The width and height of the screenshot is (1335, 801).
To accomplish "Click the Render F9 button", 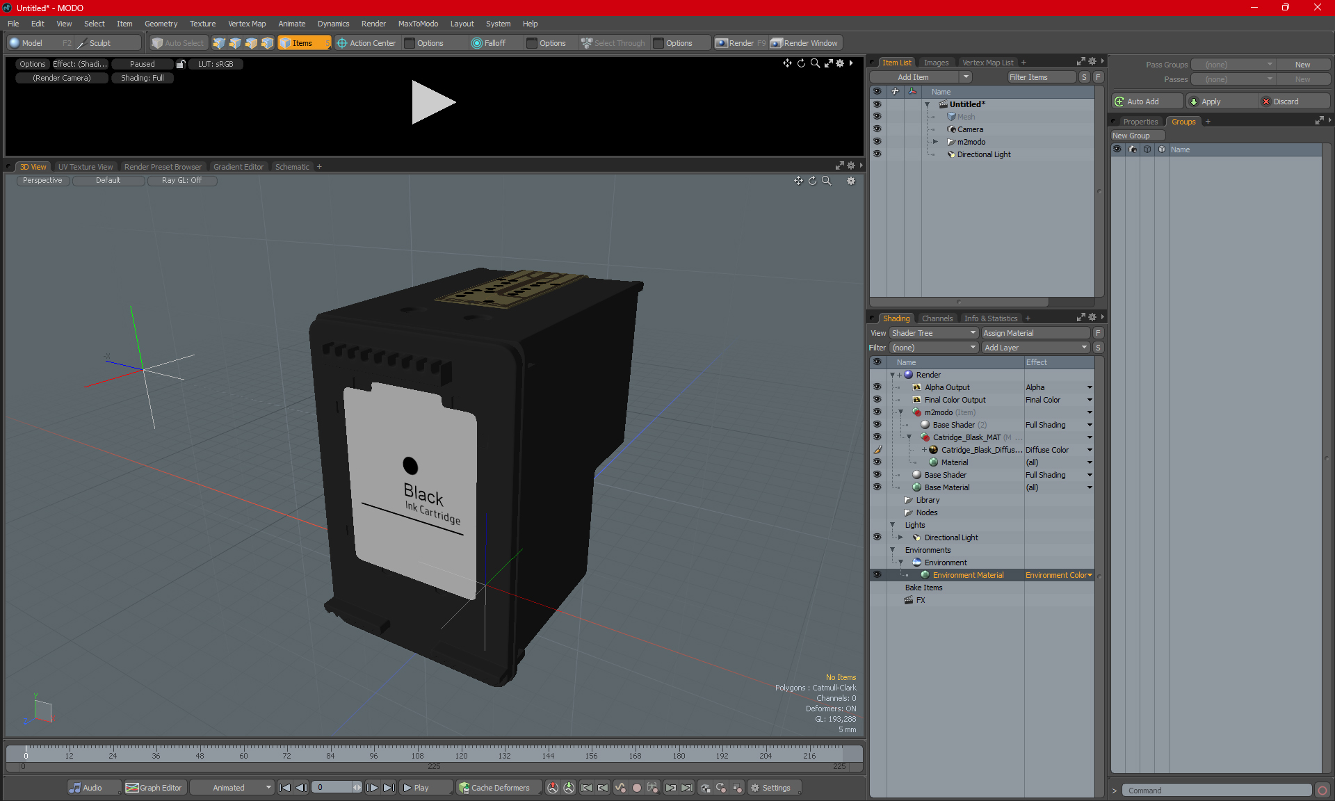I will coord(741,43).
